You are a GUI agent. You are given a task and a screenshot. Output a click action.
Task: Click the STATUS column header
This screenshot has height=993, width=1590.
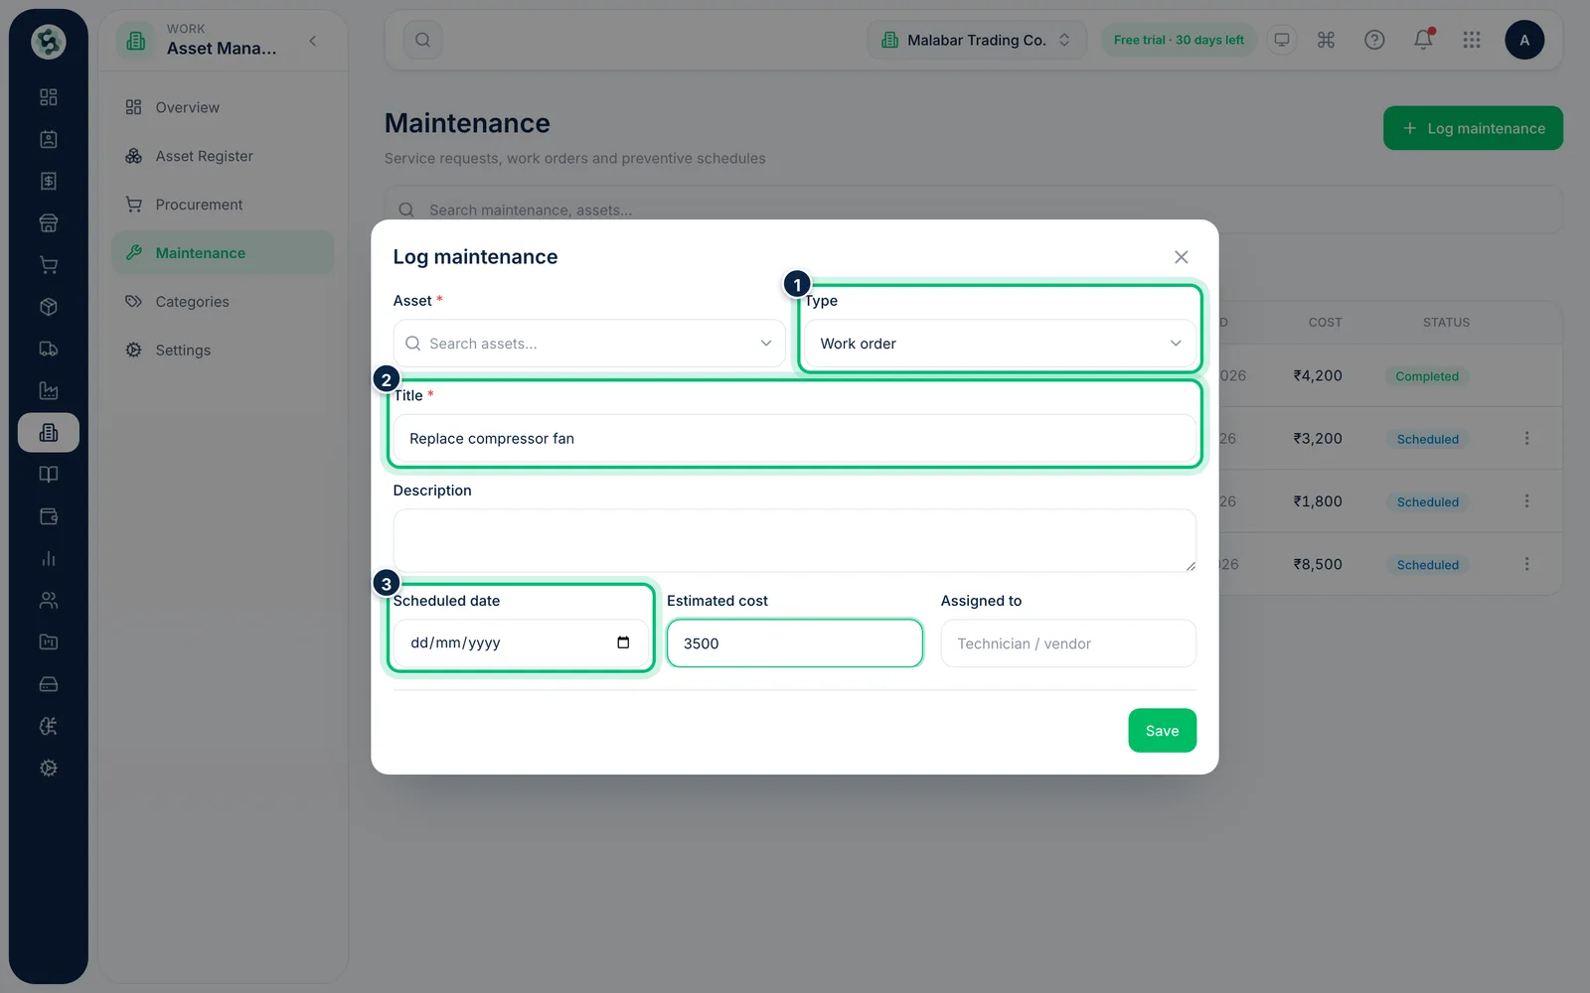click(1446, 323)
